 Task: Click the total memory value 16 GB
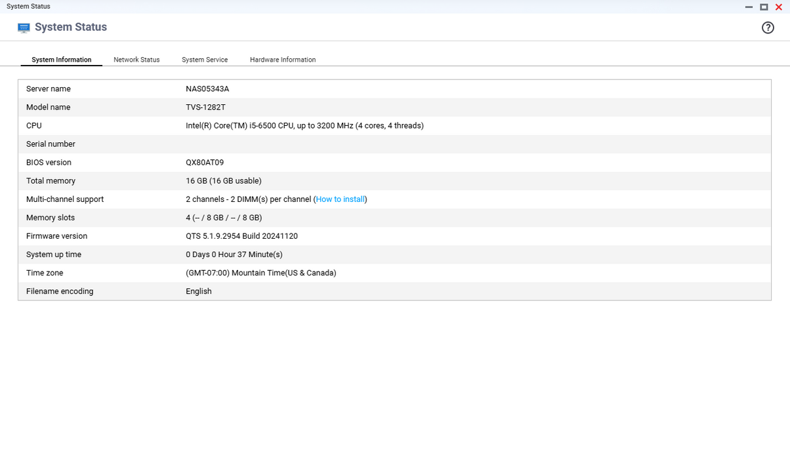(224, 181)
